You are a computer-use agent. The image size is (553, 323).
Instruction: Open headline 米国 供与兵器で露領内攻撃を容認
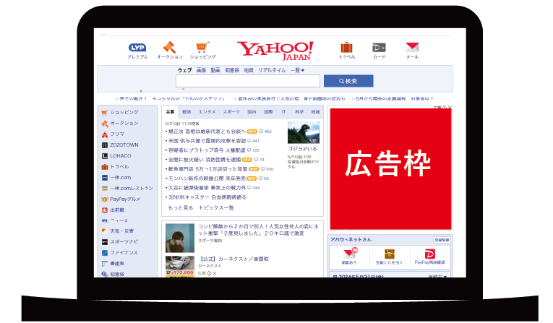click(x=207, y=141)
